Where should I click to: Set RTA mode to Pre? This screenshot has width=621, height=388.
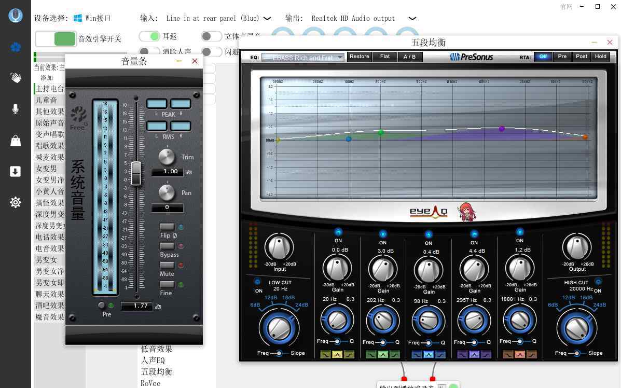pyautogui.click(x=562, y=57)
